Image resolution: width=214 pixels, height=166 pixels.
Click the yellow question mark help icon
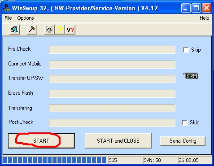(x=60, y=30)
